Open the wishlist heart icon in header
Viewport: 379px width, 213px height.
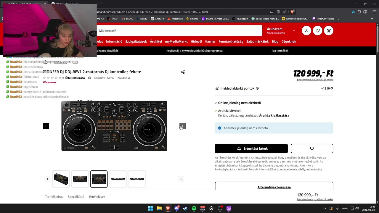click(318, 30)
